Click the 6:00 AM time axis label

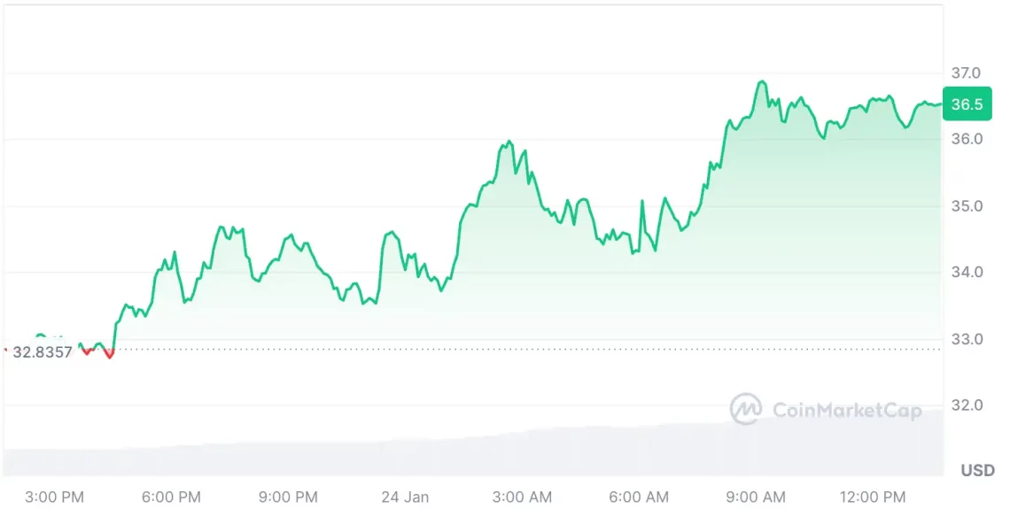click(x=639, y=497)
